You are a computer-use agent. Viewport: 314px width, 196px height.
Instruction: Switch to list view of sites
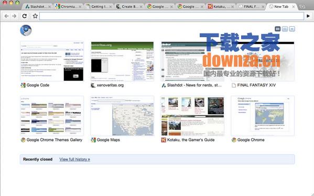(x=285, y=29)
